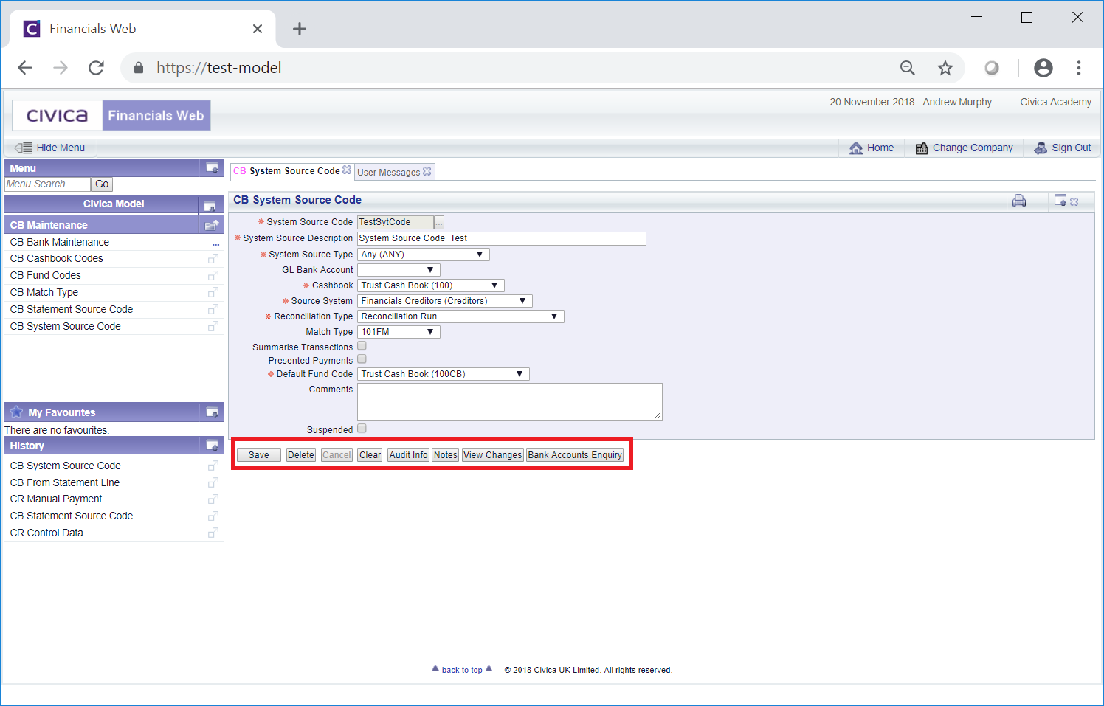Open CB System Source Code menu new-window icon
This screenshot has width=1104, height=706.
coord(213,327)
